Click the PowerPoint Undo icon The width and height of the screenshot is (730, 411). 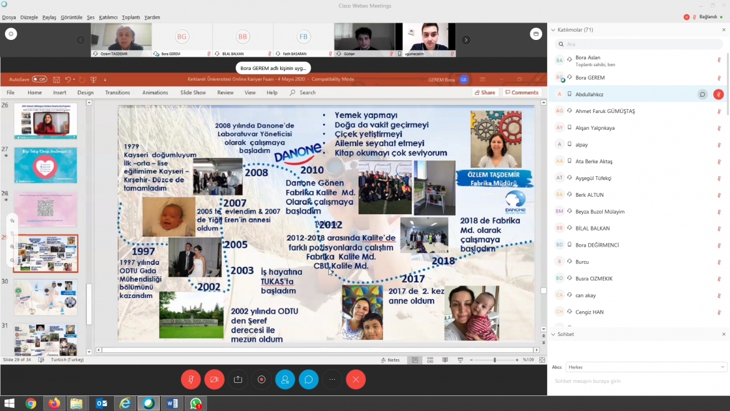point(68,80)
